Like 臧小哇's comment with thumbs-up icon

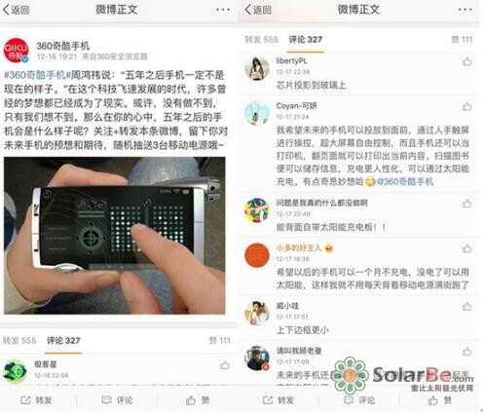click(x=466, y=306)
